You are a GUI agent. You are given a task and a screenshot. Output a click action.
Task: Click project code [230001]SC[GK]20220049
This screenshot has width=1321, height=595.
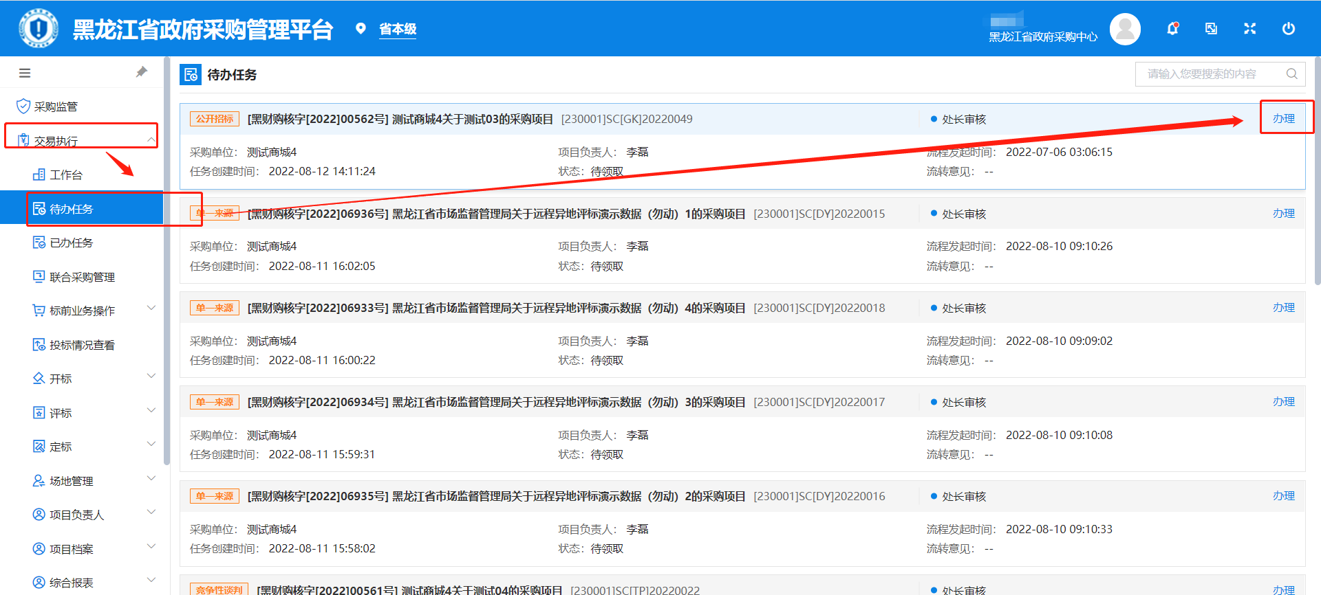click(x=627, y=119)
